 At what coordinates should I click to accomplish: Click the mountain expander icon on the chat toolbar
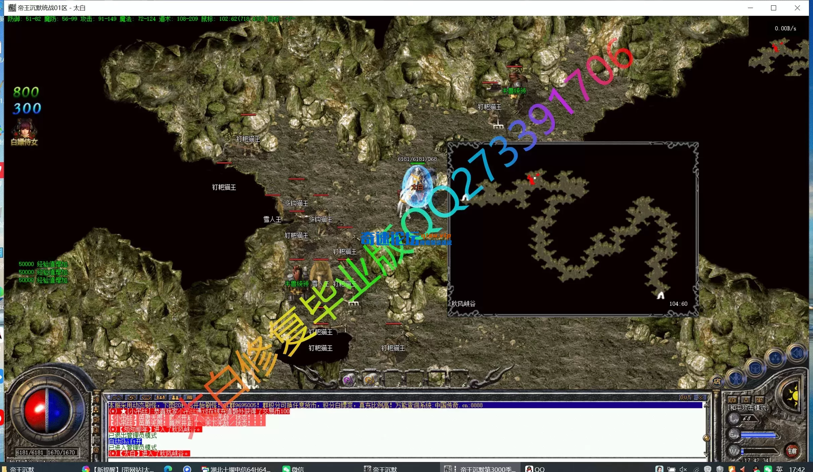117,398
